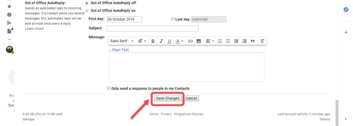The height and width of the screenshot is (126, 353).
Task: Open the text size dropdown
Action: tap(142, 41)
